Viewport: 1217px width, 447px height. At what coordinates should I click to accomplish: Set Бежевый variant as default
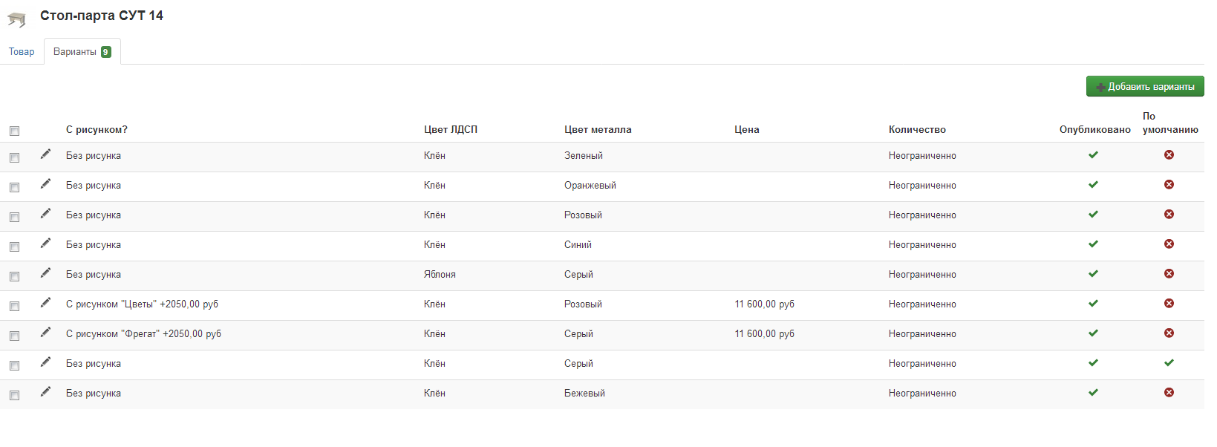(1169, 392)
